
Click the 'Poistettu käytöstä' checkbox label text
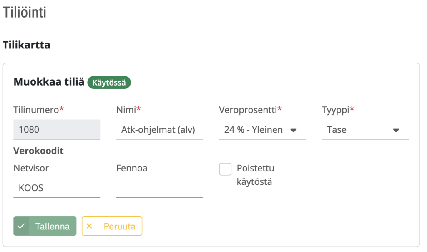[x=256, y=175]
